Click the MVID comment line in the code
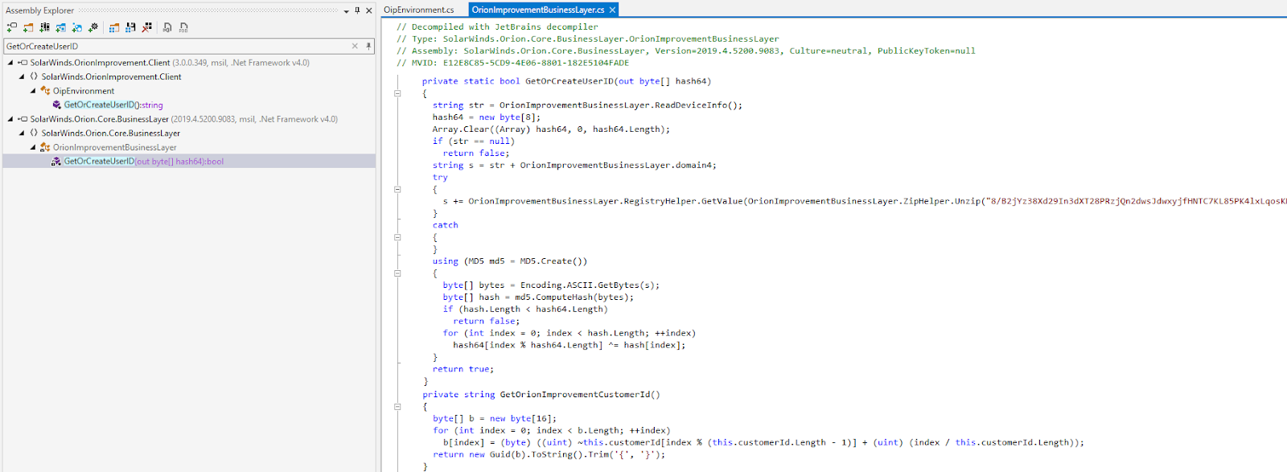The height and width of the screenshot is (472, 1287). [x=512, y=63]
